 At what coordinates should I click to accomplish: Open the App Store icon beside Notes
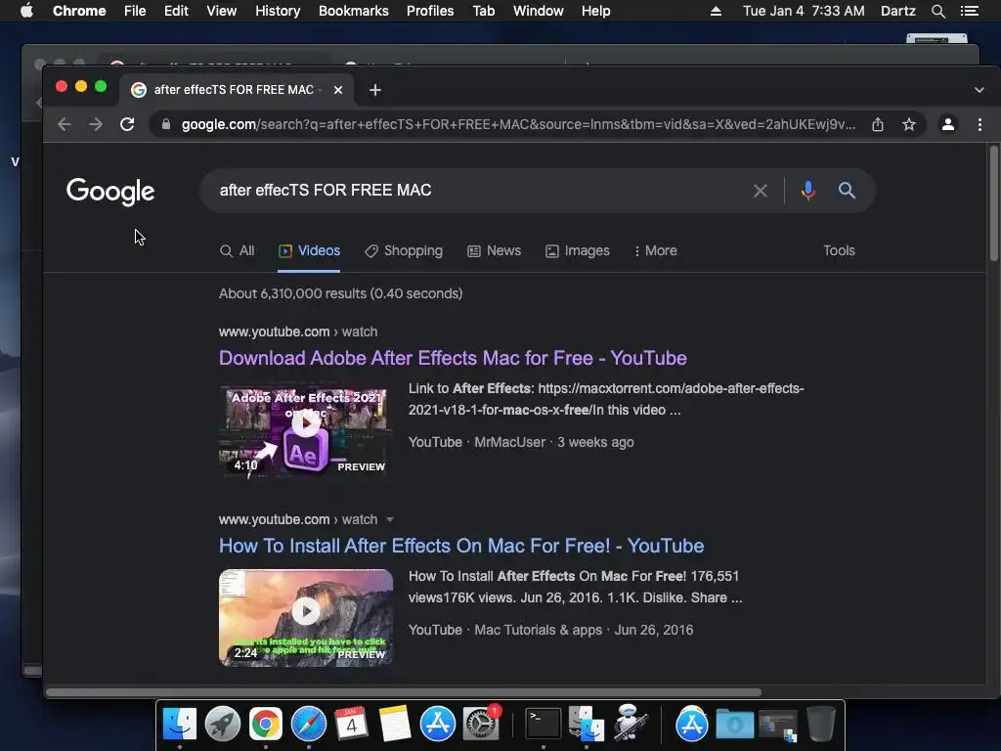point(437,724)
